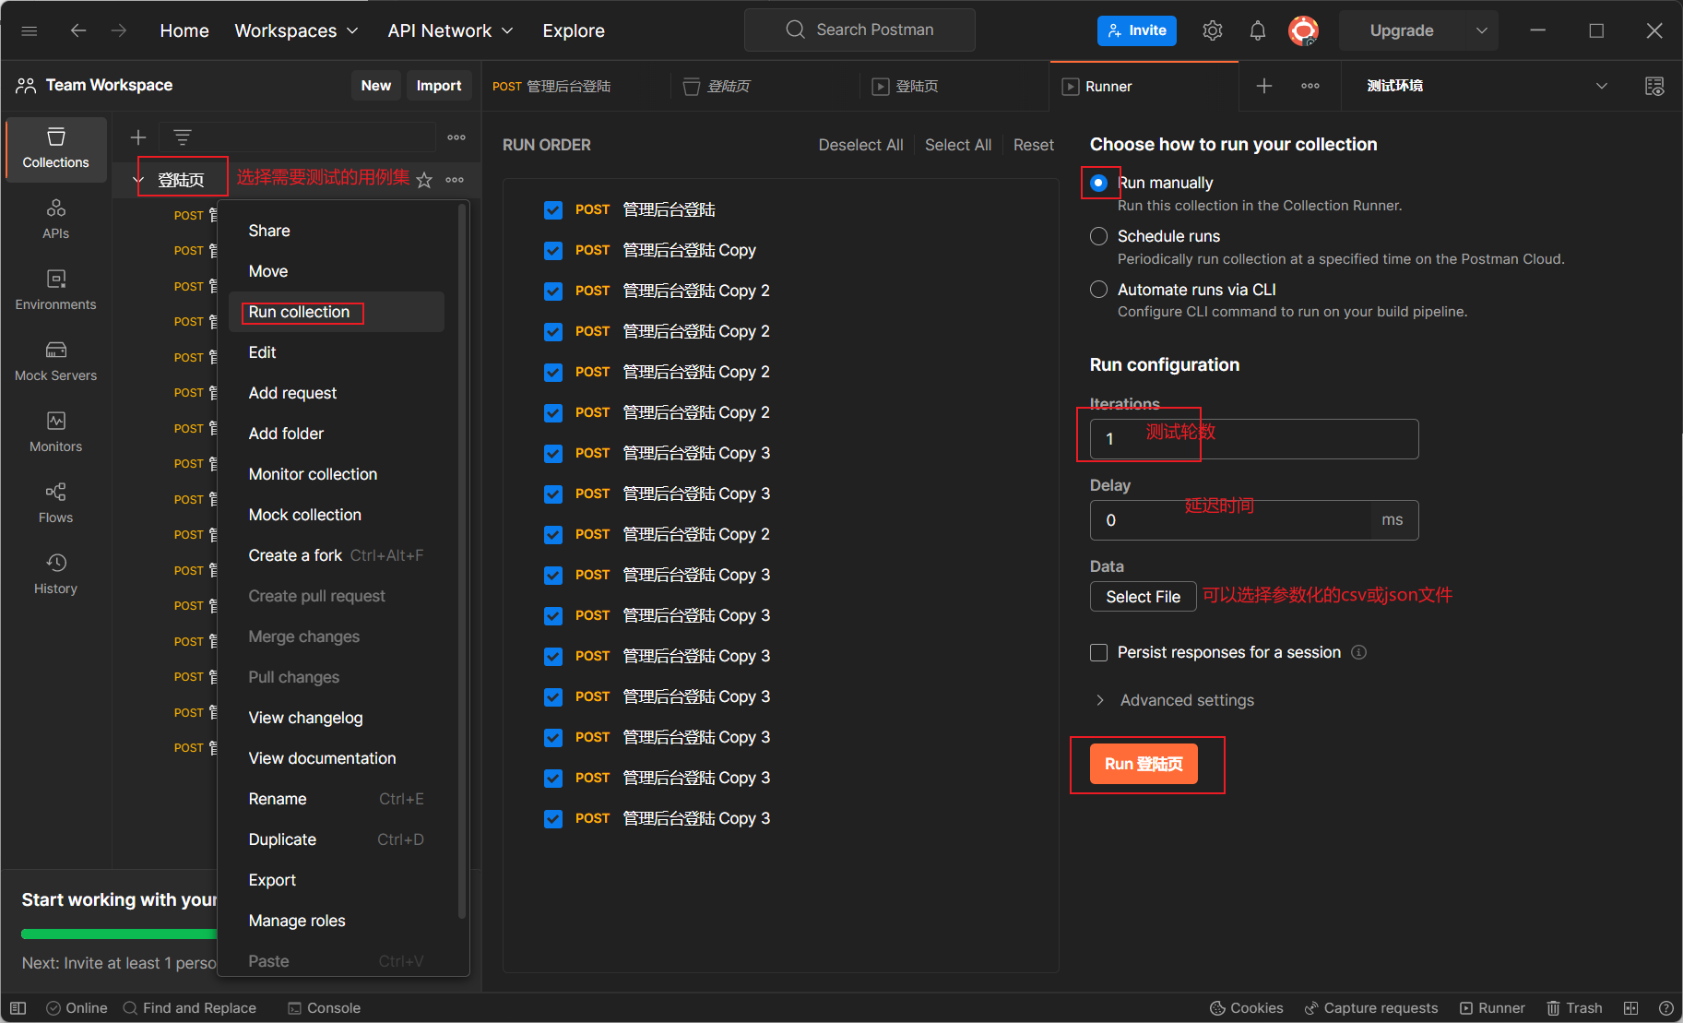Select Automate runs via CLI option

[1098, 290]
